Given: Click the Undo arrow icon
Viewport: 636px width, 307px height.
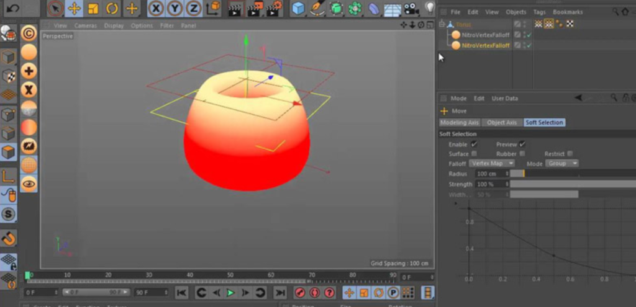Looking at the screenshot, I should [12, 8].
